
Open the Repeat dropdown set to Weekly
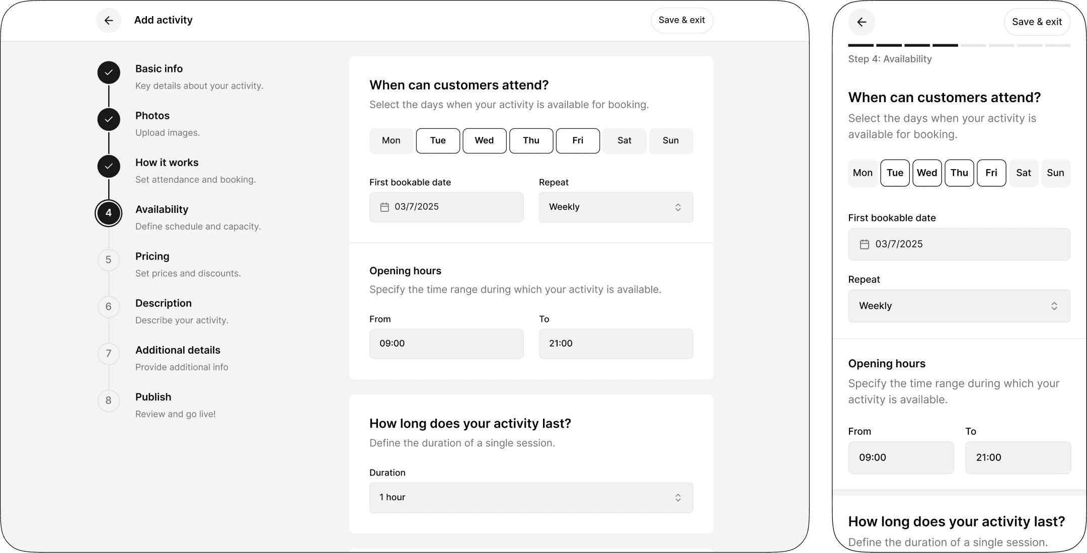pyautogui.click(x=615, y=207)
